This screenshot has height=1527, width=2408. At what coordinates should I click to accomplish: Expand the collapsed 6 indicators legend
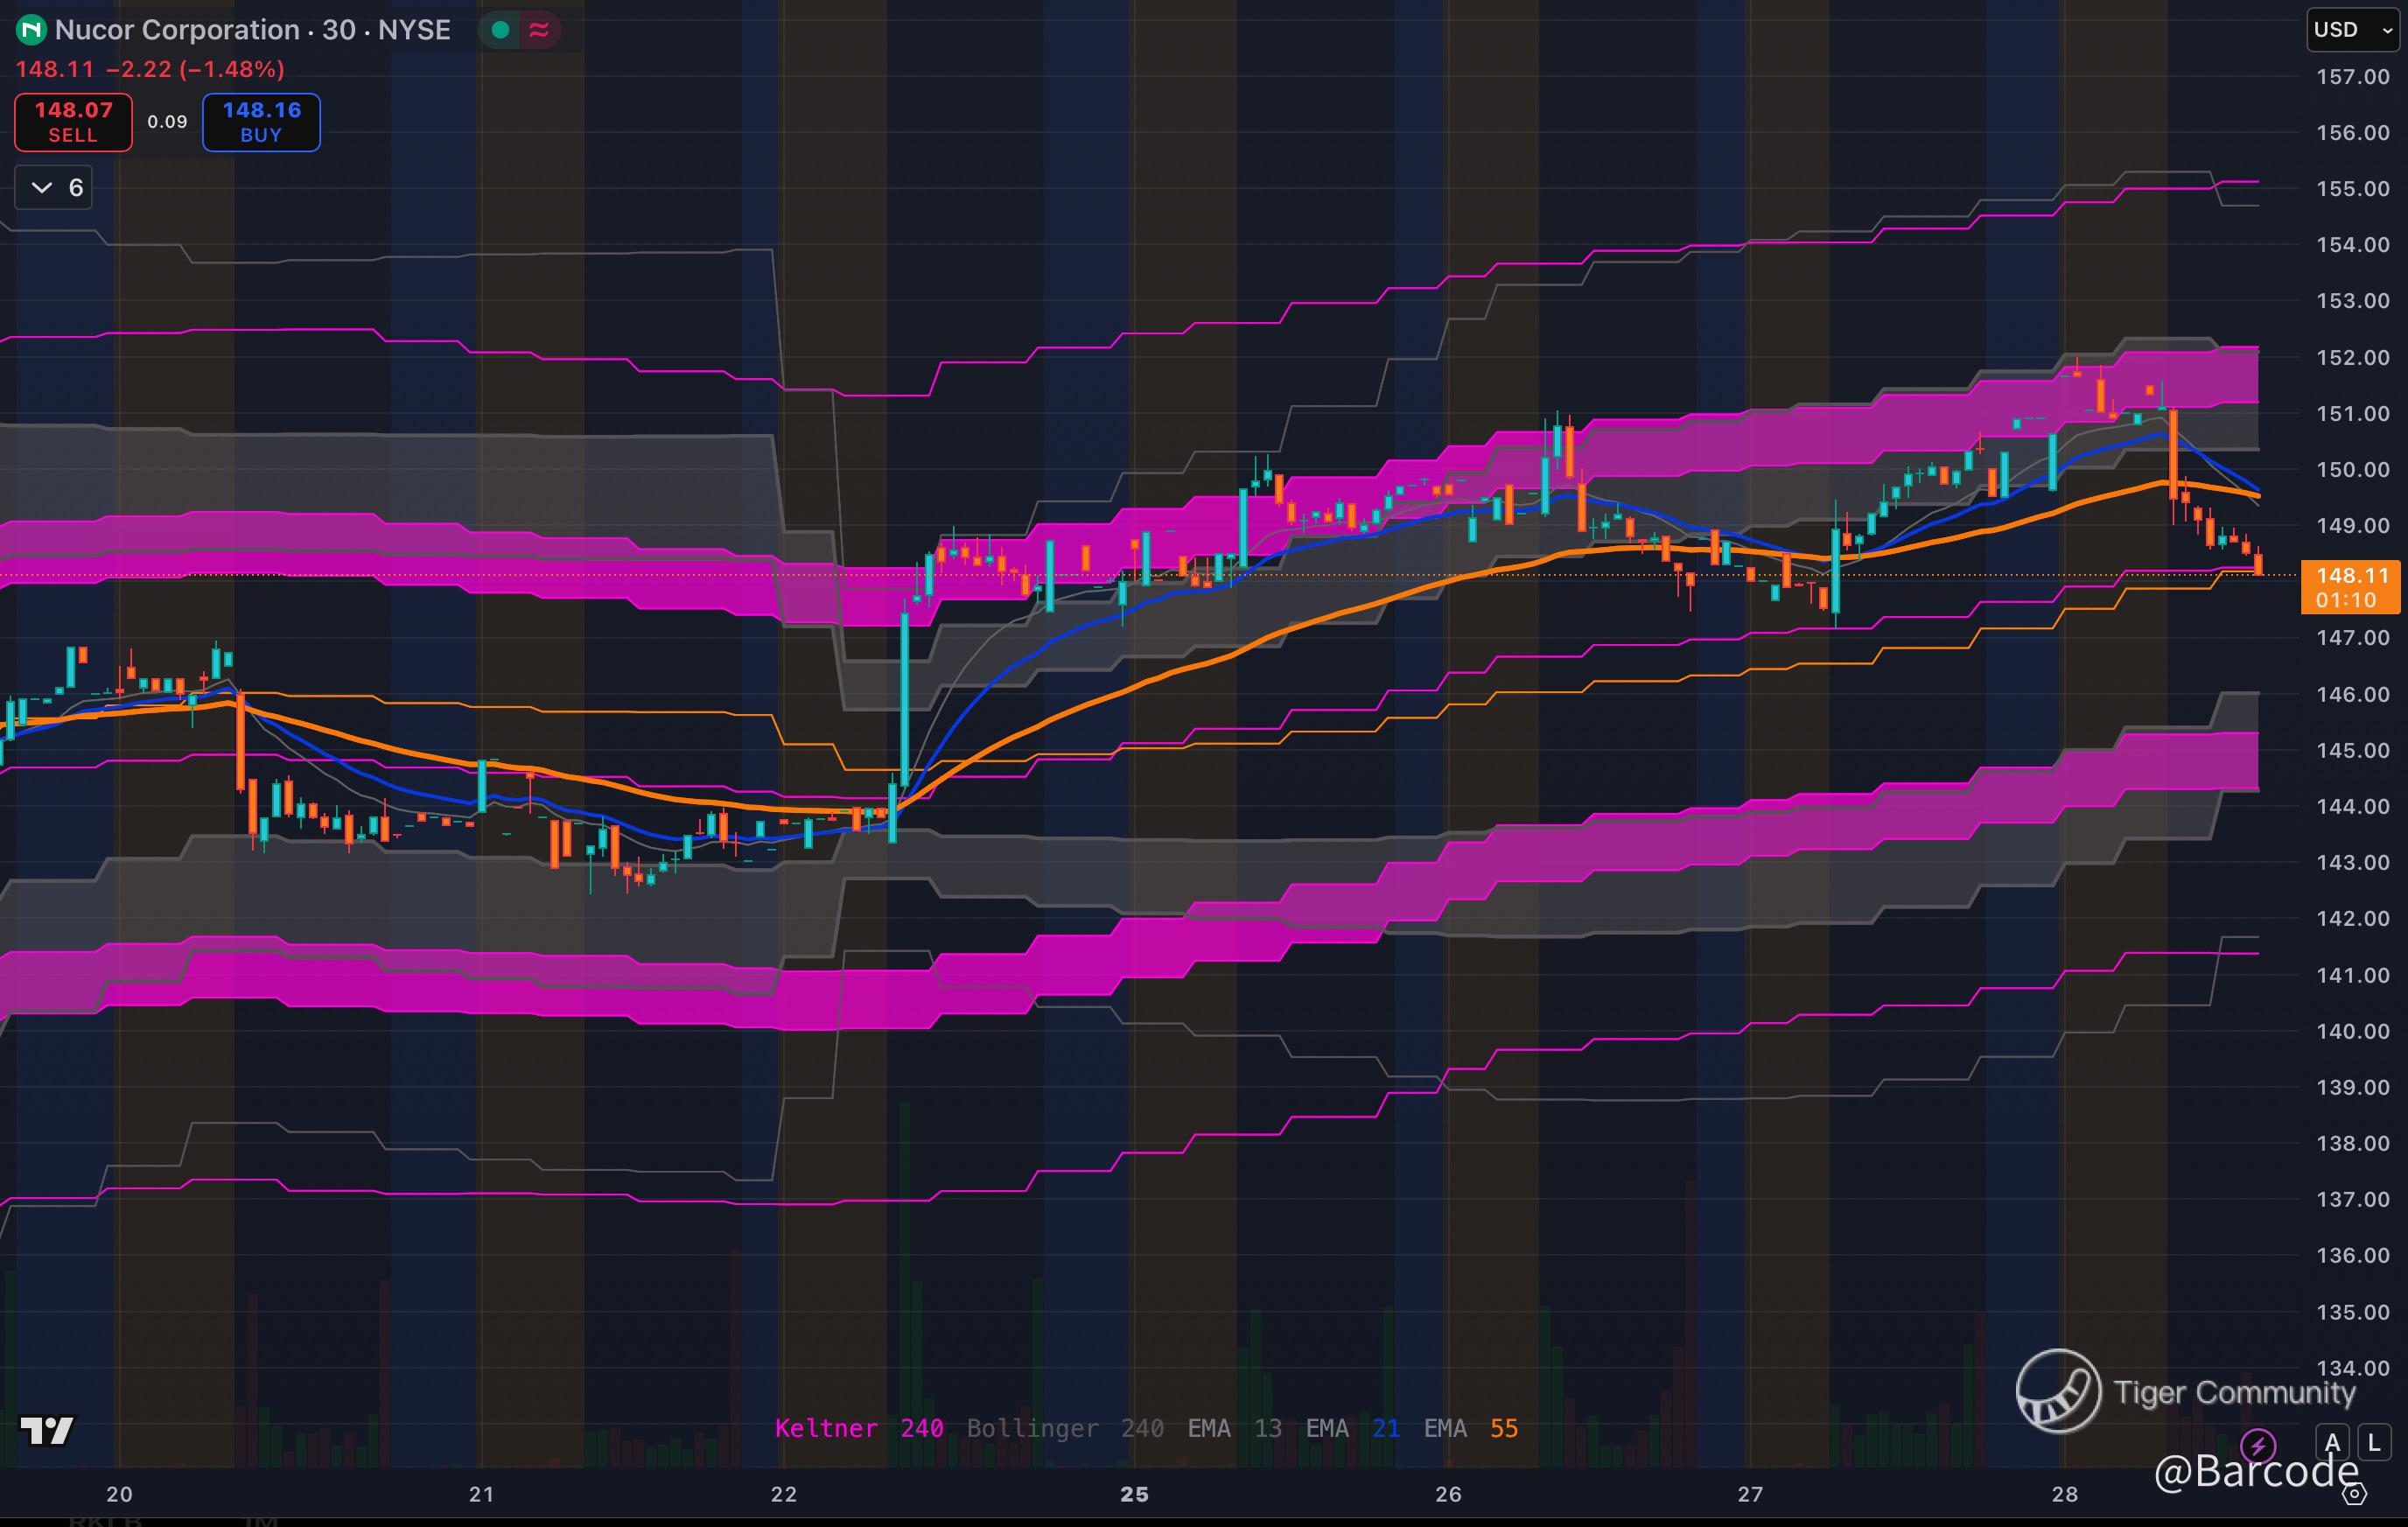(54, 188)
